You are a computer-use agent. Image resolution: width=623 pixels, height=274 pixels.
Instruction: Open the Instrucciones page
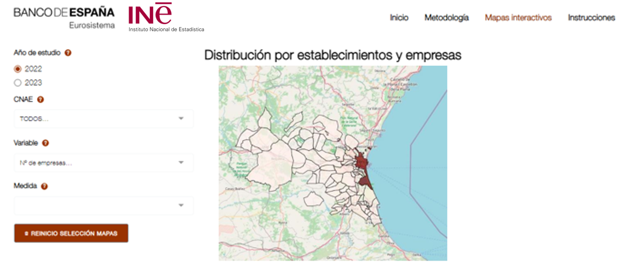(591, 18)
